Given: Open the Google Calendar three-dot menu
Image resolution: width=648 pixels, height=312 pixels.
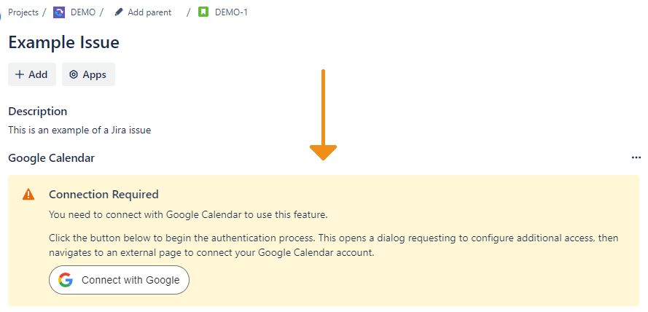Looking at the screenshot, I should pyautogui.click(x=636, y=157).
